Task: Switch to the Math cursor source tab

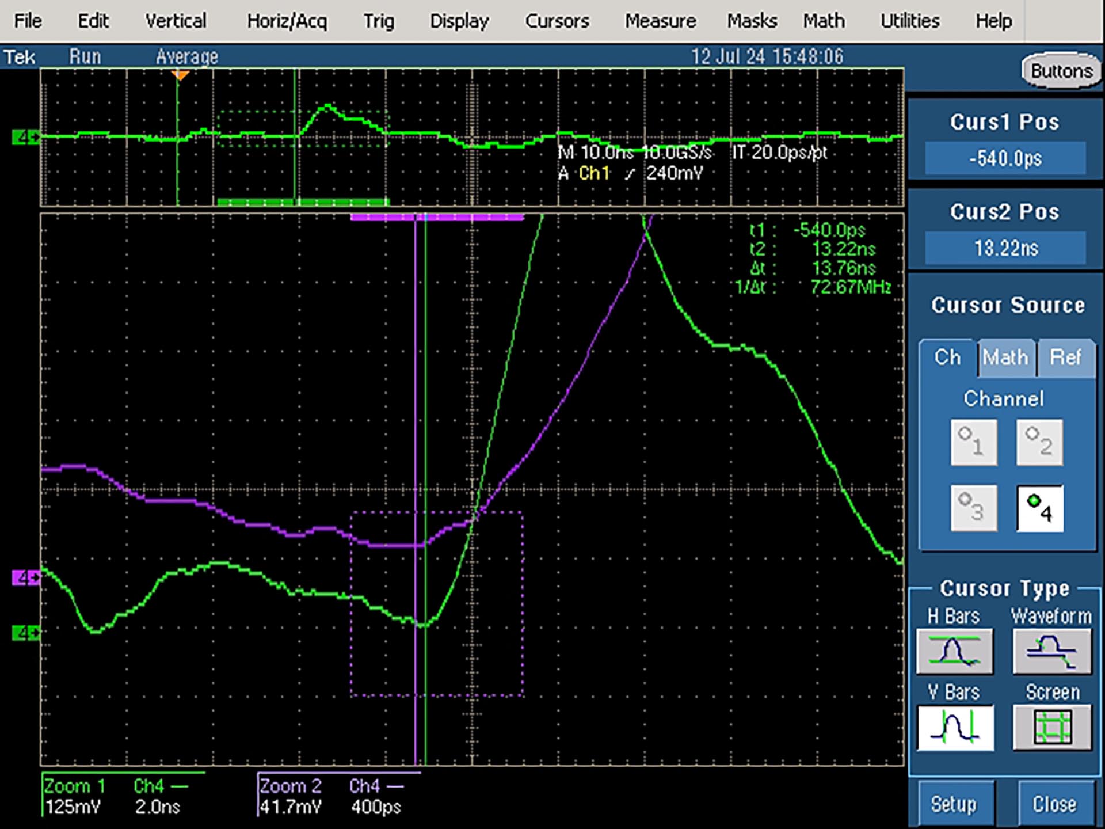Action: (x=1005, y=358)
